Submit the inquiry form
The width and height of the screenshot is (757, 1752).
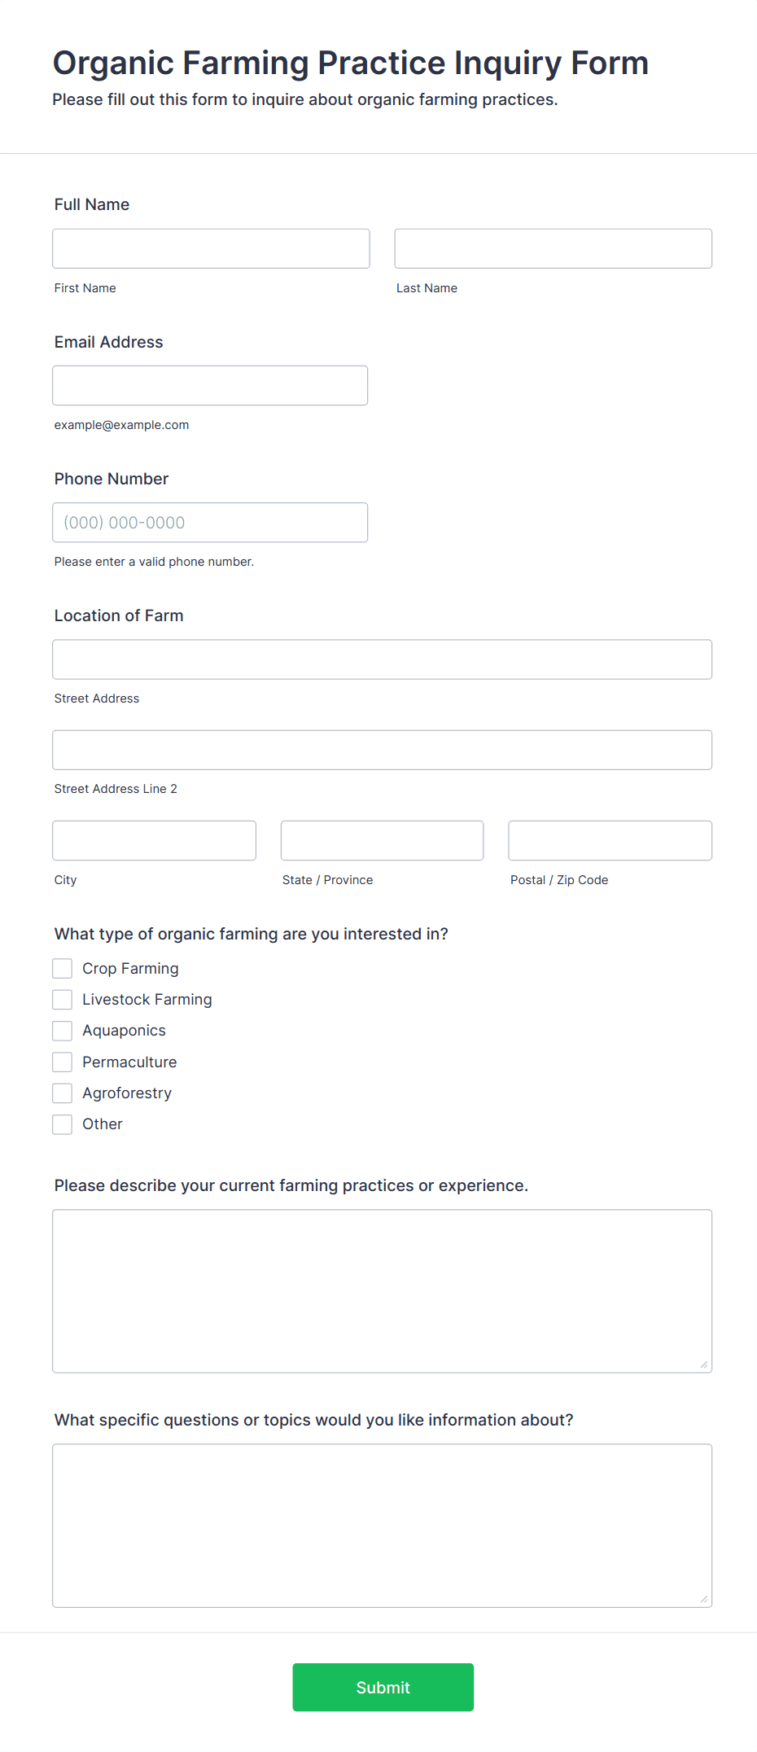(x=383, y=1687)
